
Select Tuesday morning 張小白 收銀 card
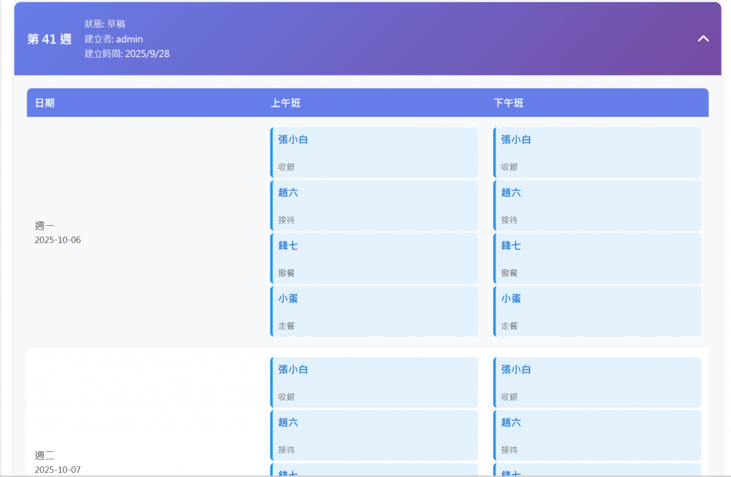[374, 382]
